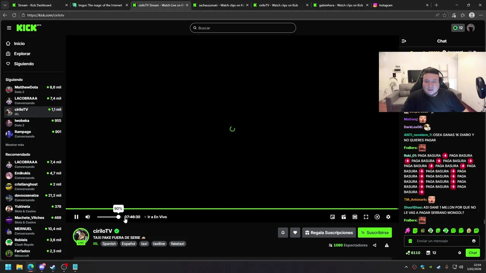
Task: Enable picture-in-picture mini player
Action: click(333, 217)
